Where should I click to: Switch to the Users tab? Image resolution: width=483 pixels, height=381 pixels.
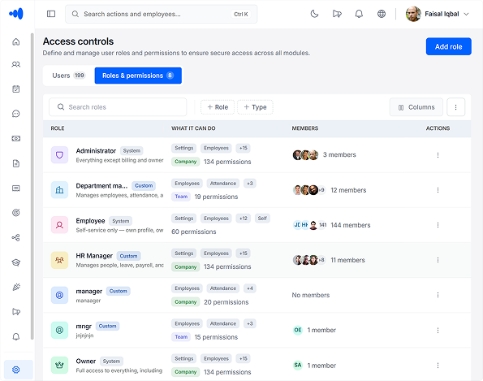[69, 76]
